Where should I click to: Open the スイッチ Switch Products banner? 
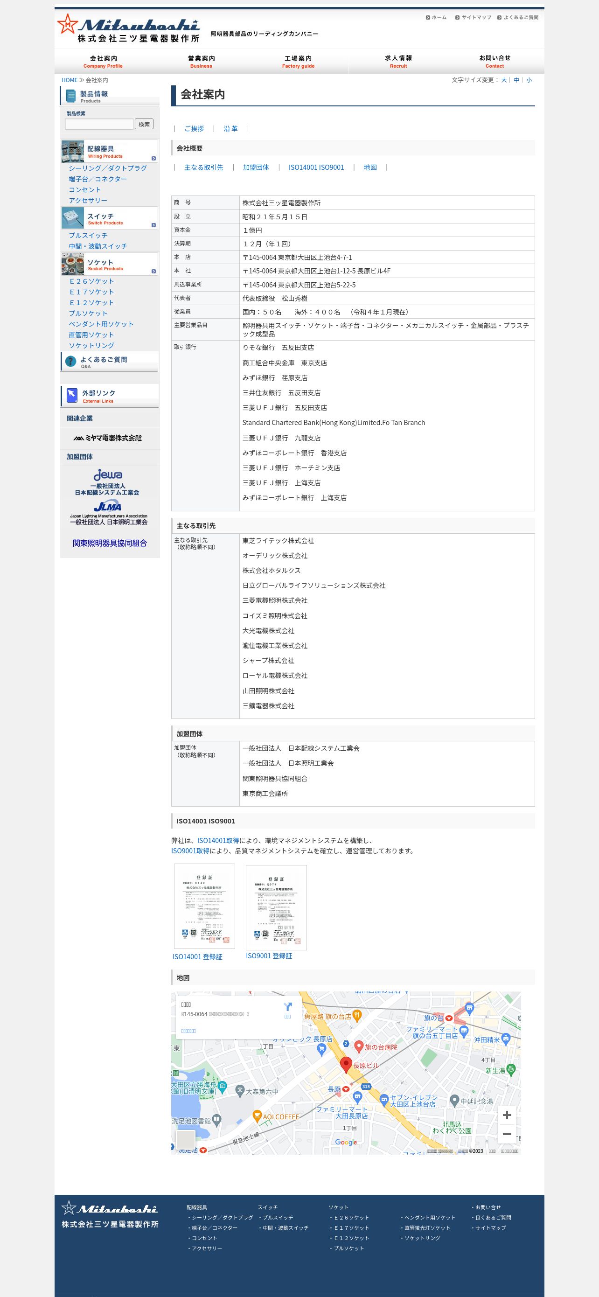110,218
